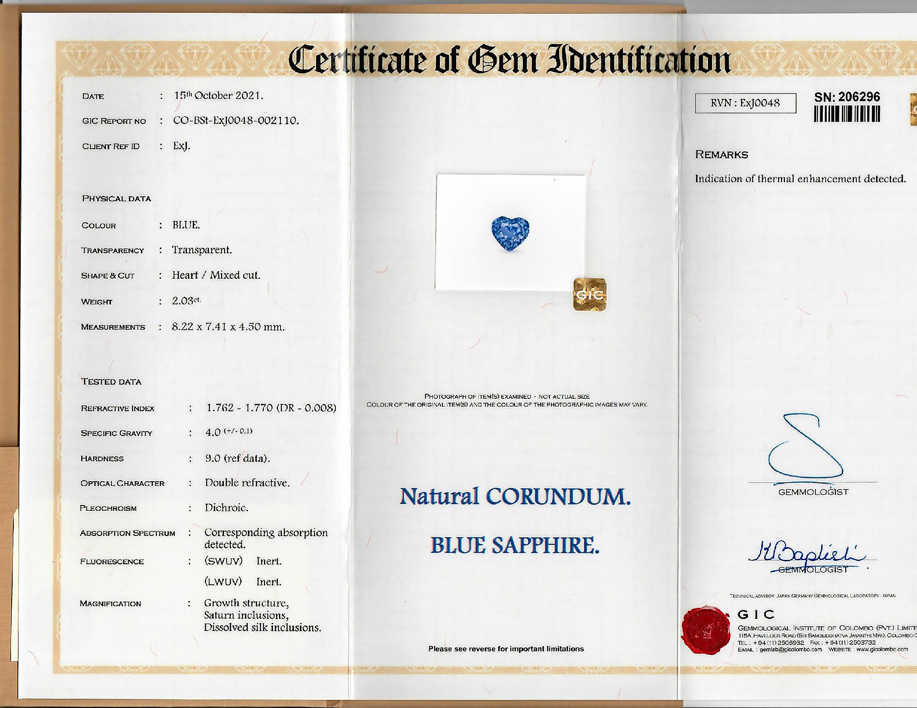This screenshot has height=708, width=917.
Task: Click the measurements 8.22 x 7.41 x 4.50 mm
Action: (x=228, y=327)
